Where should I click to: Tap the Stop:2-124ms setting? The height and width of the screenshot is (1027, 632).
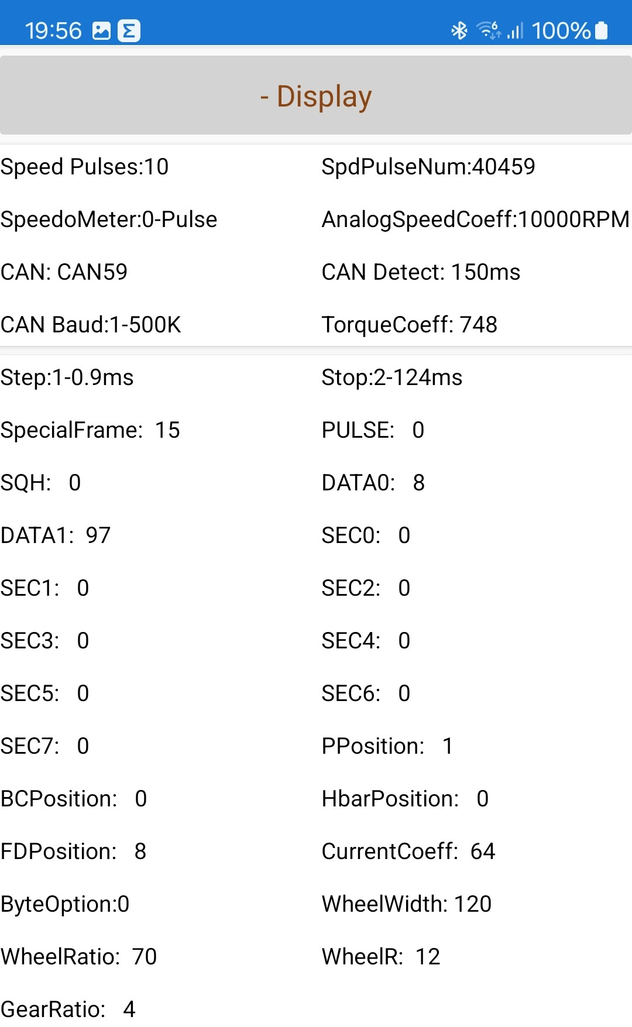click(x=391, y=377)
